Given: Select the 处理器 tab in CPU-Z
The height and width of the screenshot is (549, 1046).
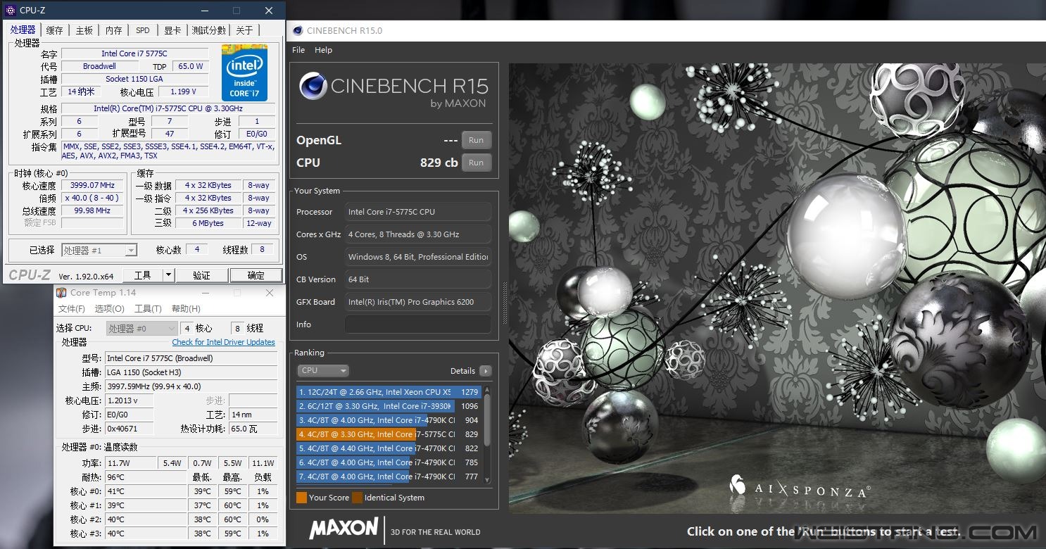Looking at the screenshot, I should (23, 30).
